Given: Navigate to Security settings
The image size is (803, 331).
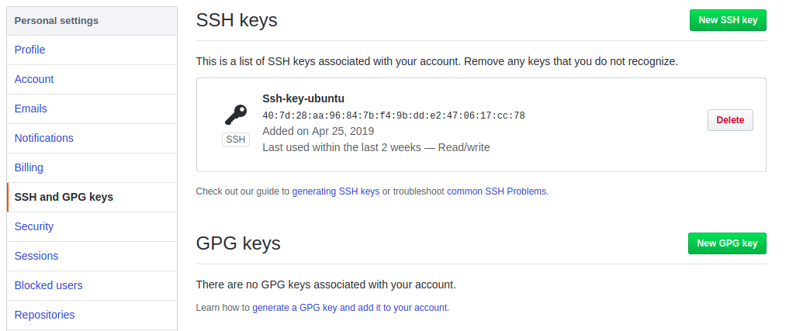Looking at the screenshot, I should [x=34, y=226].
